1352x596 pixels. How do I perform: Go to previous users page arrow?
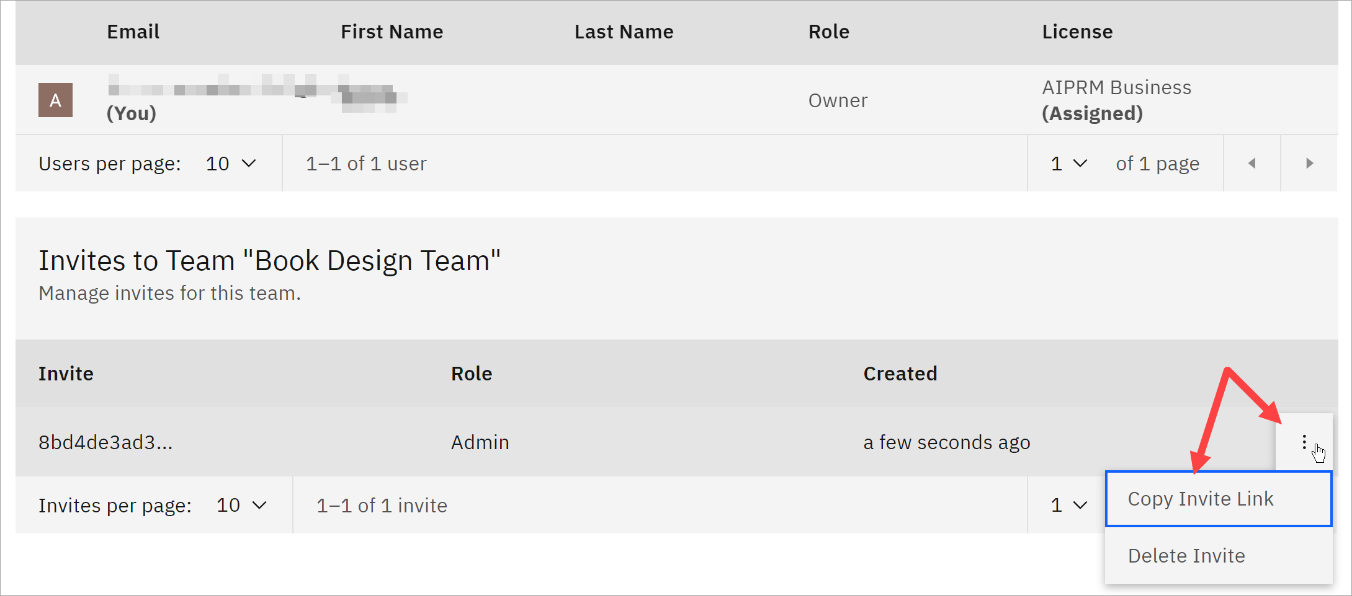pos(1251,164)
